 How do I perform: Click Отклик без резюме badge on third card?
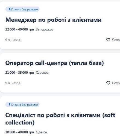tap(22, 105)
